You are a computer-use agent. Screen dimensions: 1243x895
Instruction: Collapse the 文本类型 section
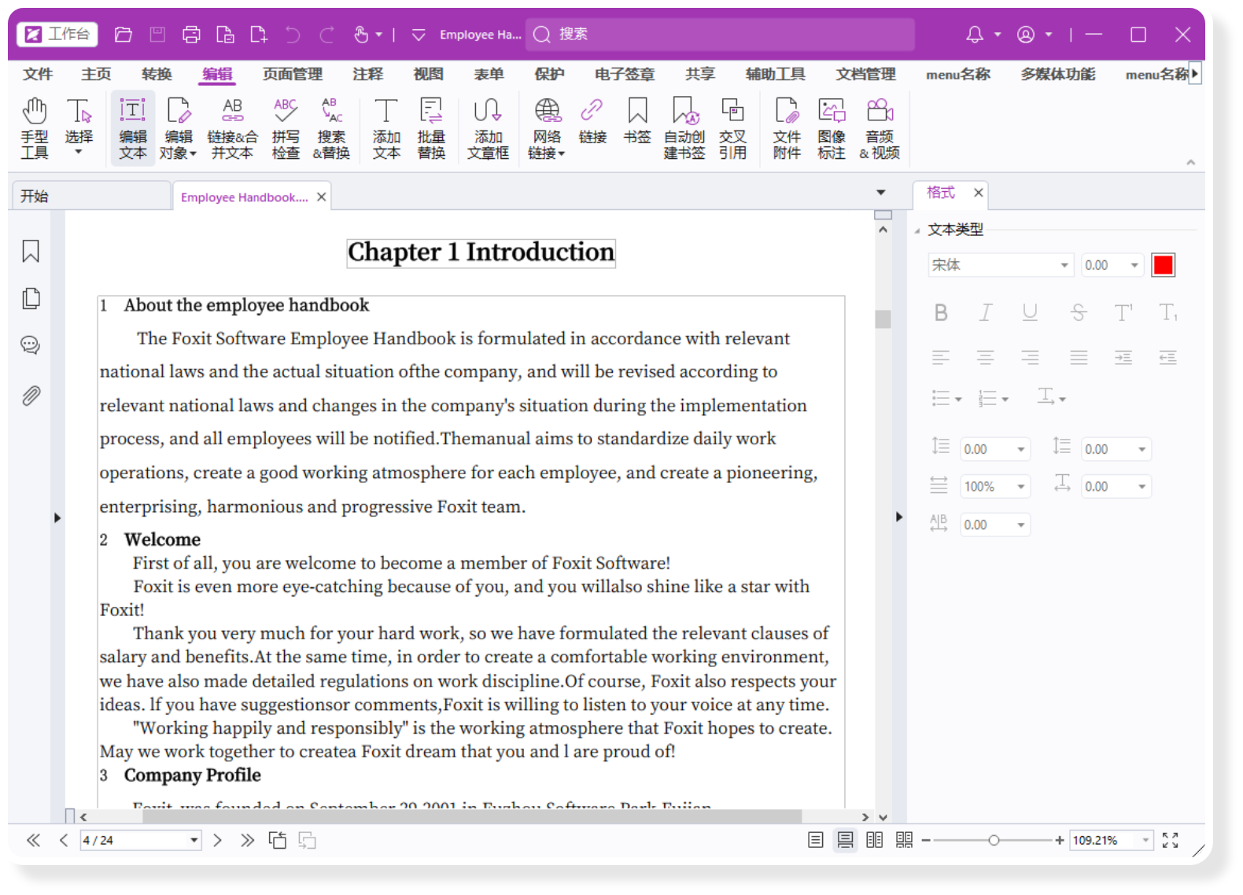point(917,230)
